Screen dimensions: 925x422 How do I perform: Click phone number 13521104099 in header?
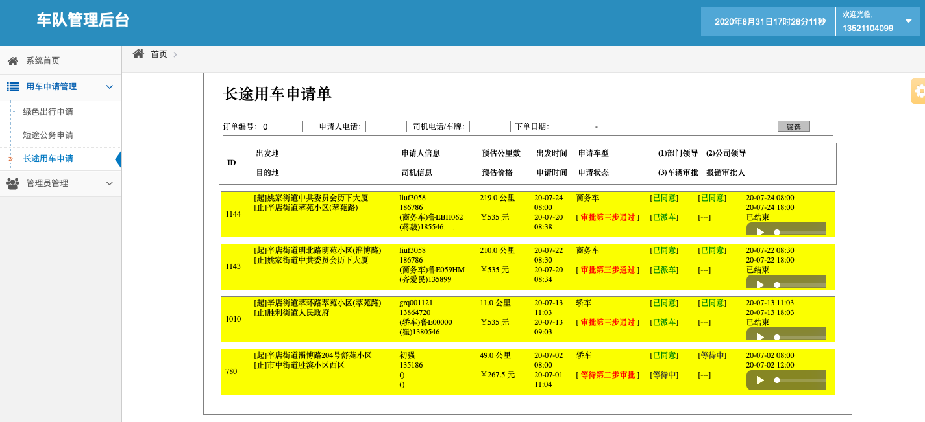pyautogui.click(x=868, y=28)
